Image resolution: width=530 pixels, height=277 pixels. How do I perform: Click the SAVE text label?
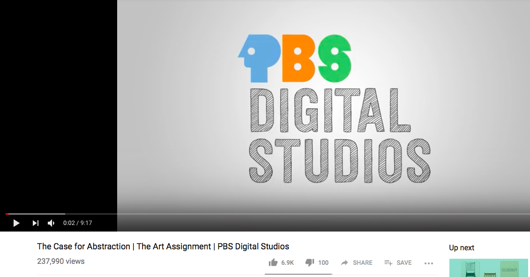click(404, 263)
